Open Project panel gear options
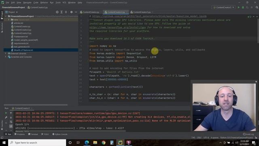259x146 pixels. point(71,12)
